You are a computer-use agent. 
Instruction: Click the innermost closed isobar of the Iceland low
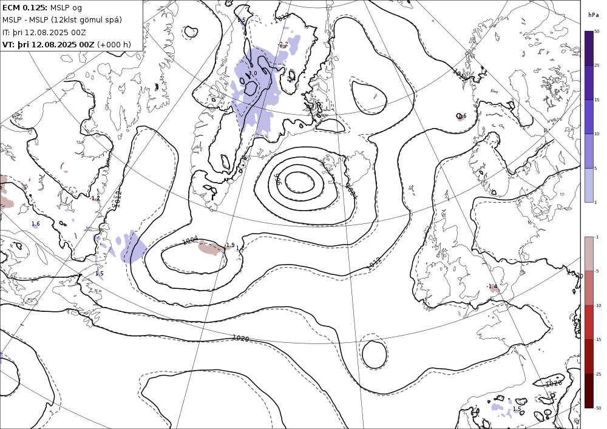click(x=299, y=182)
